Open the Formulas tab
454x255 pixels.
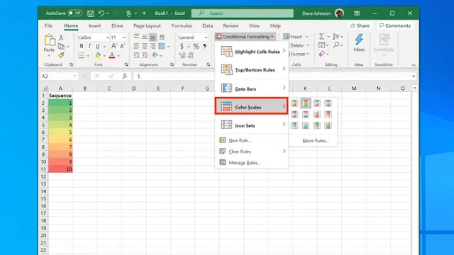(182, 25)
